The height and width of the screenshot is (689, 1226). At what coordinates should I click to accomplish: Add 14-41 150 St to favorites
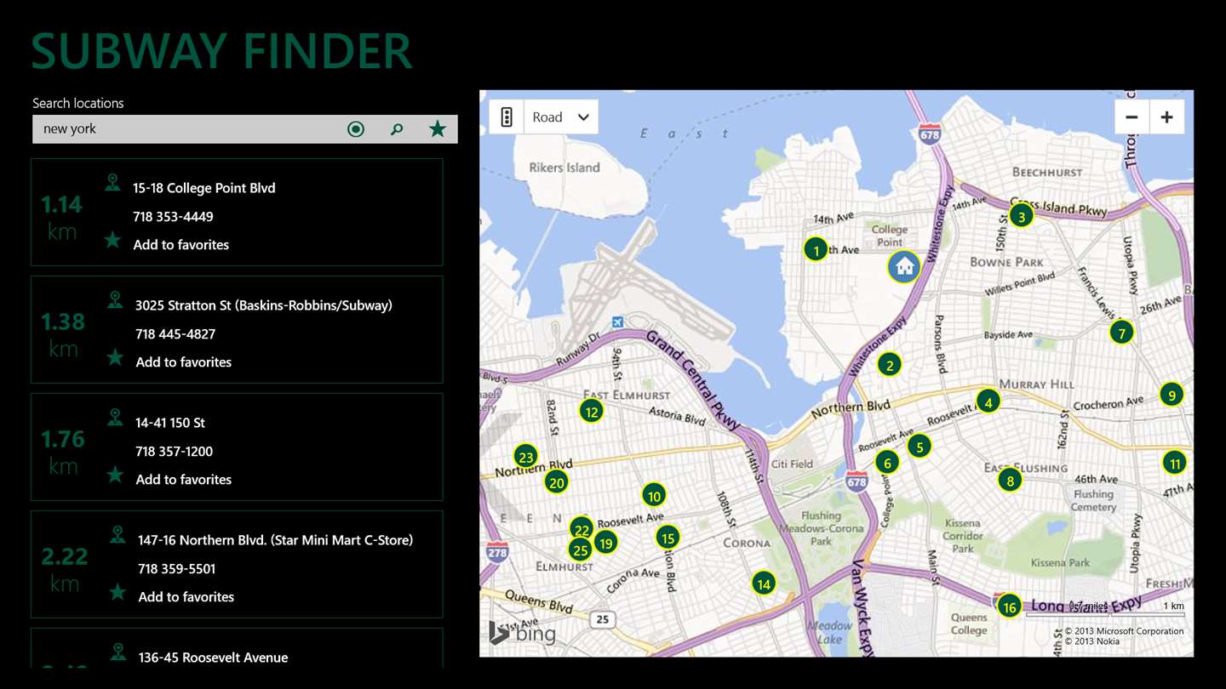pyautogui.click(x=184, y=480)
